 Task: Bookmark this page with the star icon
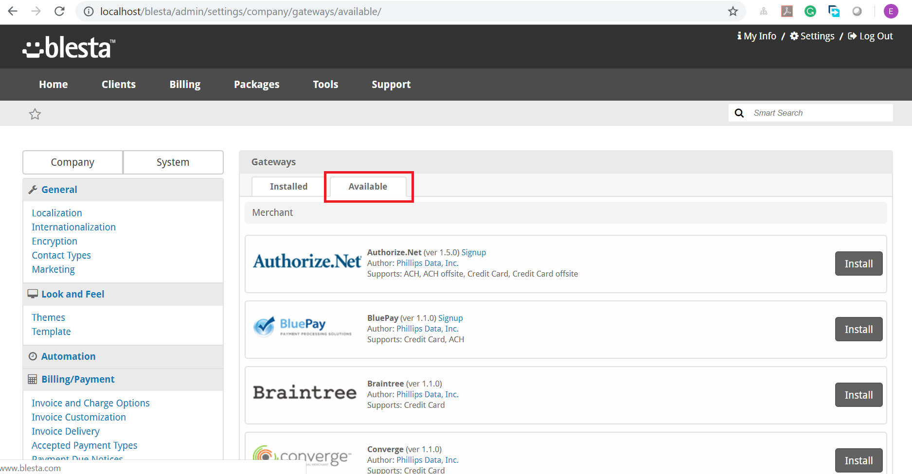tap(733, 11)
